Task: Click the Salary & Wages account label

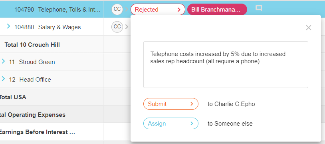Action: (59, 27)
